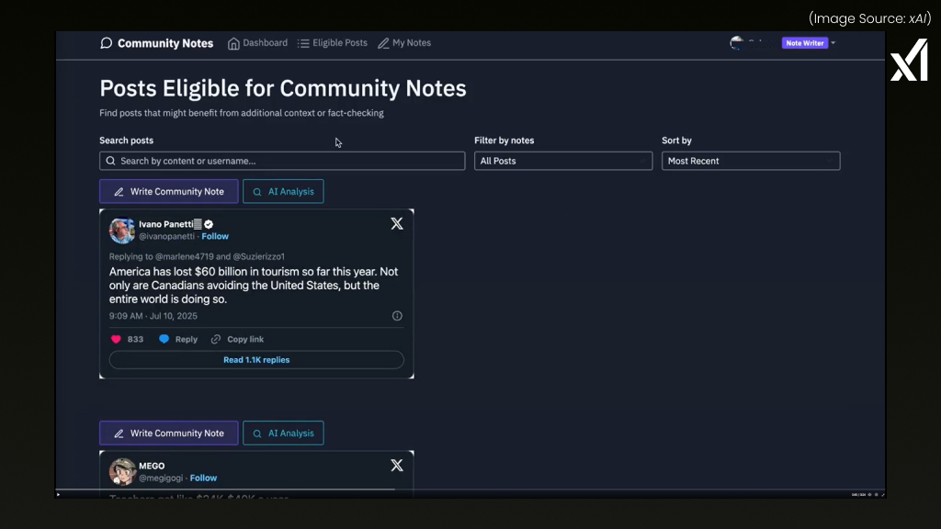The width and height of the screenshot is (941, 529).
Task: Run AI Analysis on MEGO post
Action: pos(283,433)
